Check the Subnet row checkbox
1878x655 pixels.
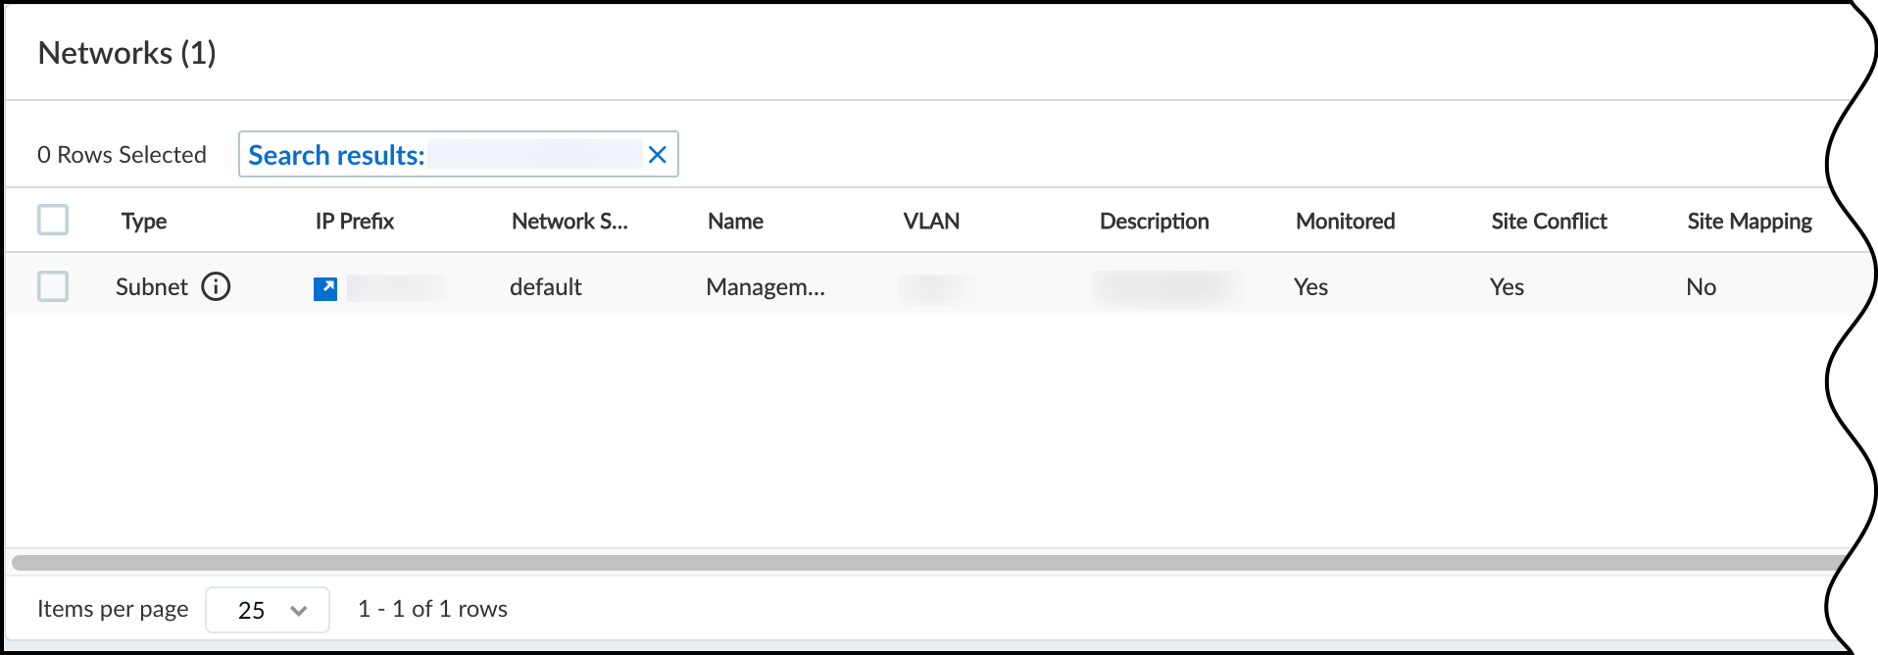53,286
